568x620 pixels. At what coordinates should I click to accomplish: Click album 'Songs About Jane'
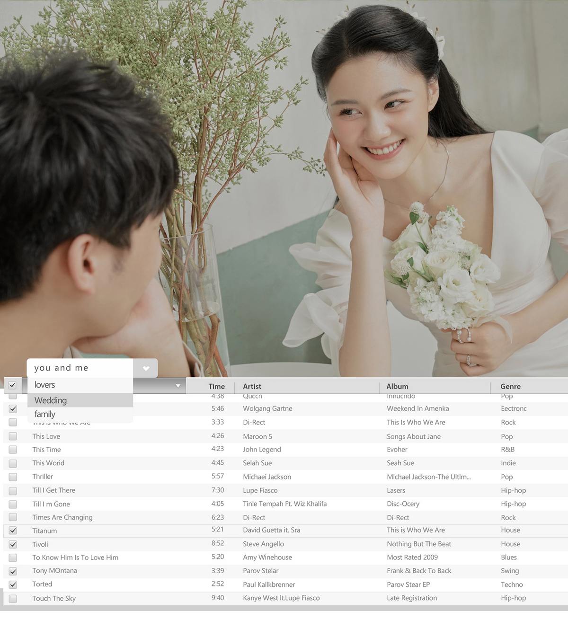(x=414, y=436)
